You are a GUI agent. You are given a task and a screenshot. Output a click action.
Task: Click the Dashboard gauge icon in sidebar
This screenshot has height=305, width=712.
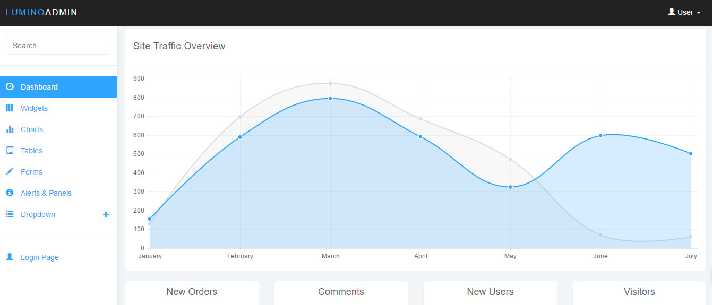pyautogui.click(x=10, y=86)
